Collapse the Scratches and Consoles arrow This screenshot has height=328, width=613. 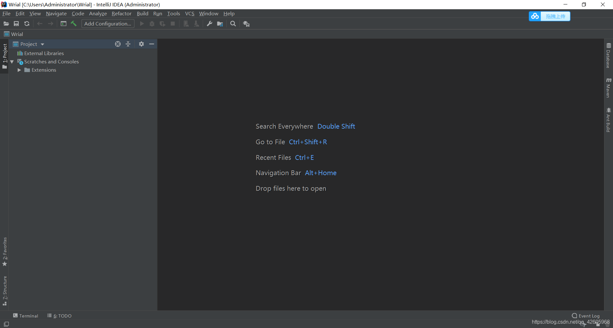12,62
